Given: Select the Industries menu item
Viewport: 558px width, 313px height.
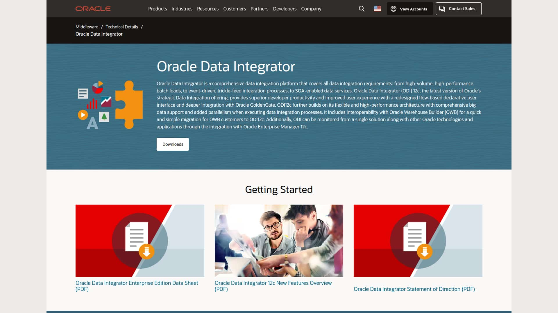Looking at the screenshot, I should [x=182, y=8].
